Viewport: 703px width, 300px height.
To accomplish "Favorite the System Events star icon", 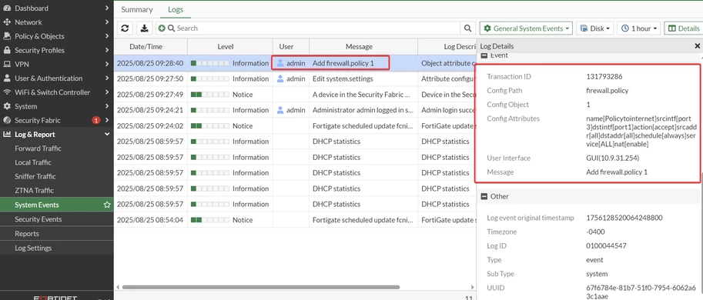I will coord(107,205).
